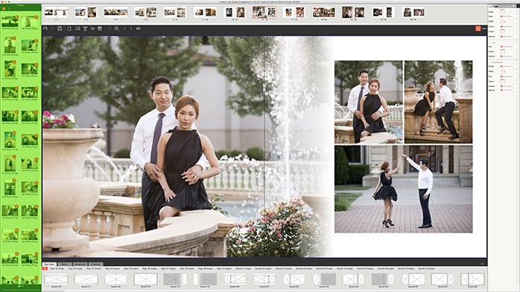
Task: Open the Line Colour swatch
Action: (502, 51)
